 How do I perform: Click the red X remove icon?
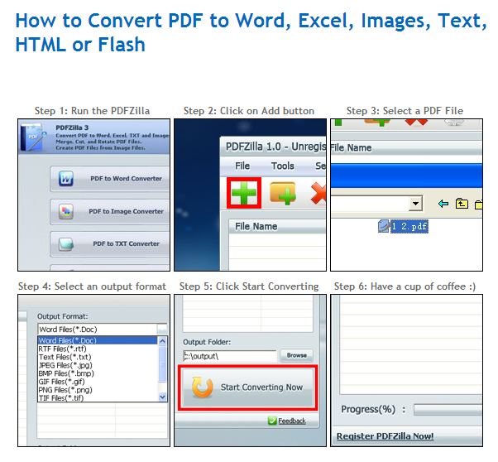(319, 194)
